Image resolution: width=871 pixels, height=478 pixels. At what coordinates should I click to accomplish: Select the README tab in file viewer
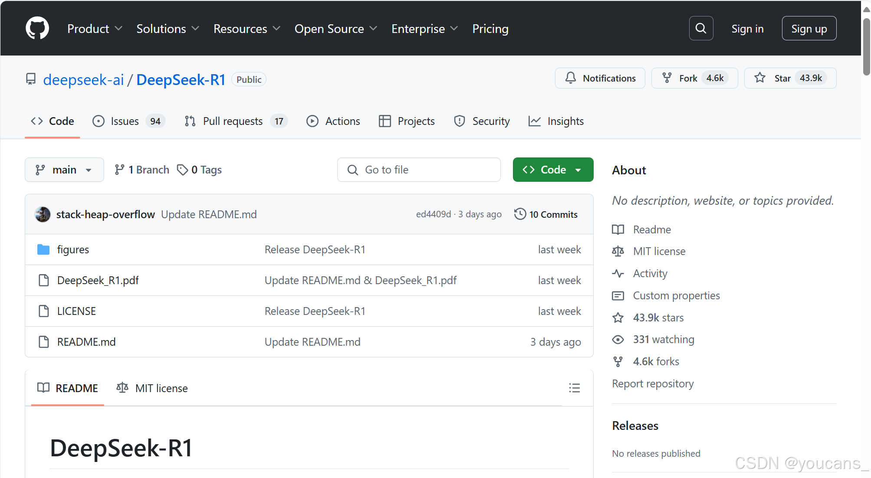coord(68,388)
